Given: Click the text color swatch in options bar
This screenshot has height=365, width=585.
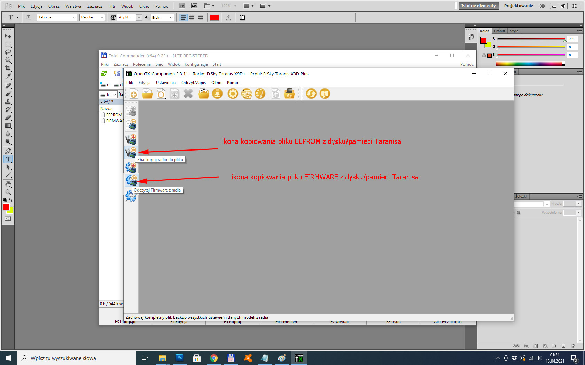Looking at the screenshot, I should [214, 17].
